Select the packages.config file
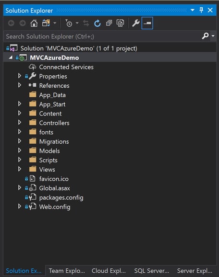Viewport: 219px width, 277px height. [61, 197]
